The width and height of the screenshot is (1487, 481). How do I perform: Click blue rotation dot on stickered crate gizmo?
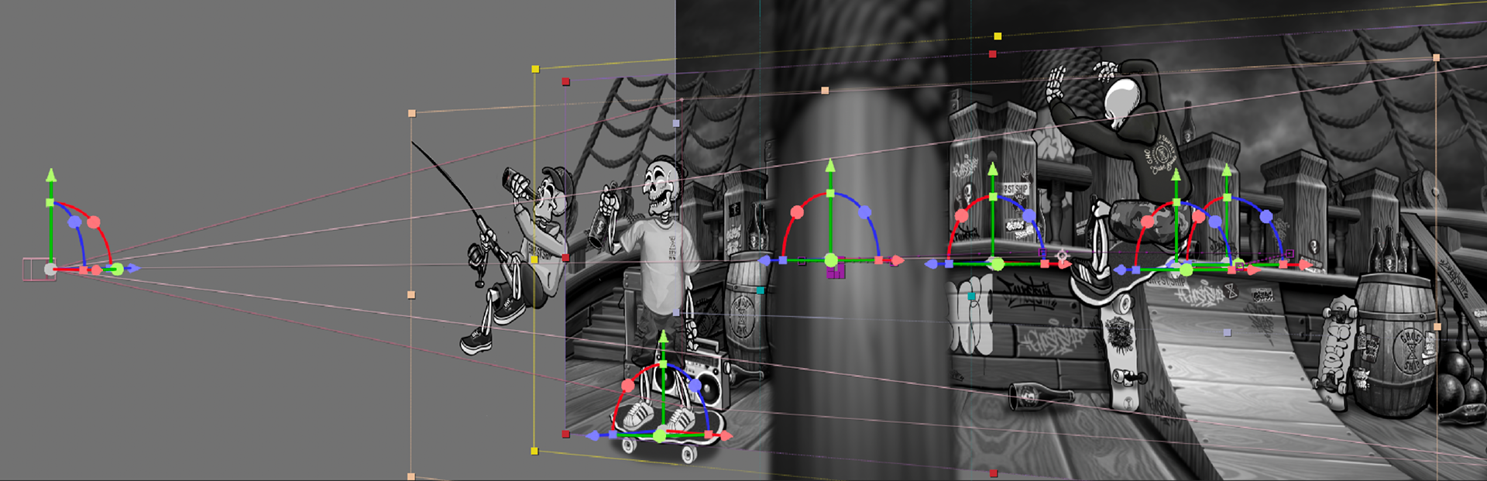pyautogui.click(x=1029, y=215)
